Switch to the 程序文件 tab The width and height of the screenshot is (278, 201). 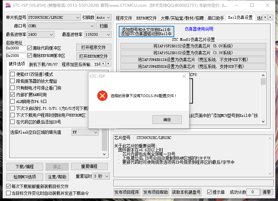124,18
